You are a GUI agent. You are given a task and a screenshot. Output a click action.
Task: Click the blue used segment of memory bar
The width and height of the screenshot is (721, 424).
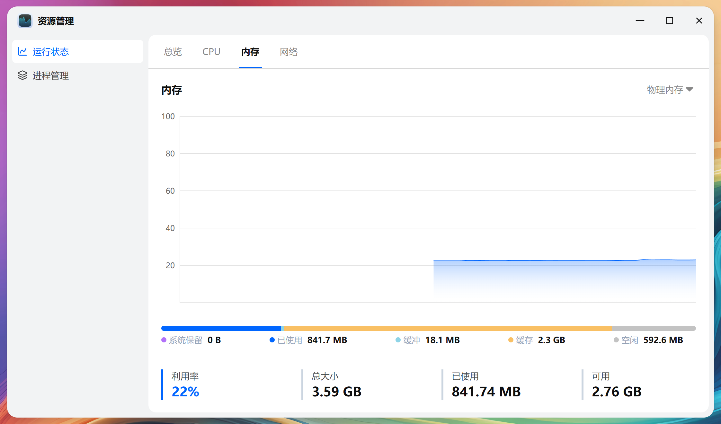221,328
